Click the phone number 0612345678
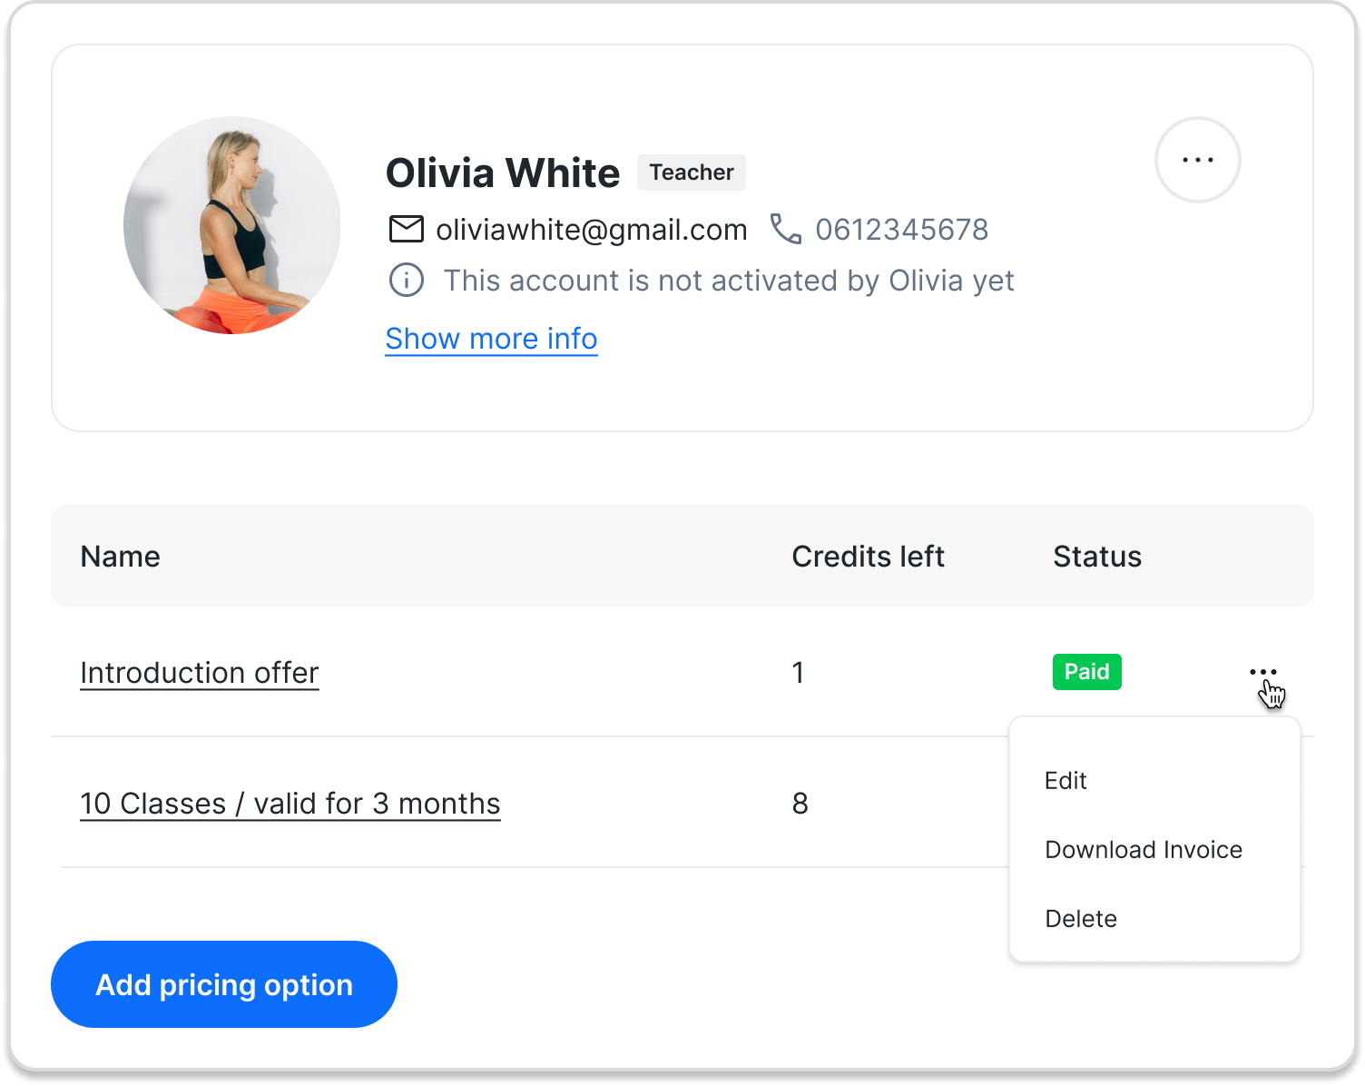The height and width of the screenshot is (1086, 1365). tap(901, 230)
